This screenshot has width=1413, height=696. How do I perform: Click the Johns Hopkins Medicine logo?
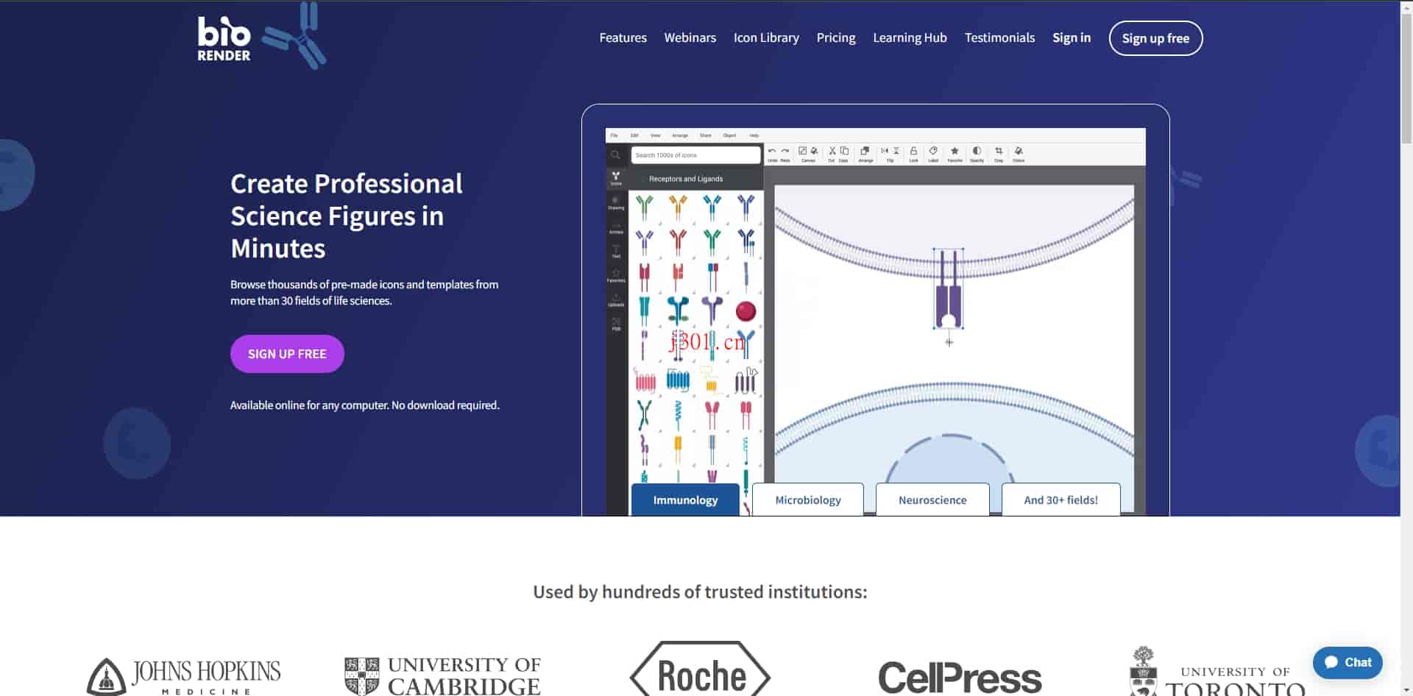pyautogui.click(x=184, y=676)
